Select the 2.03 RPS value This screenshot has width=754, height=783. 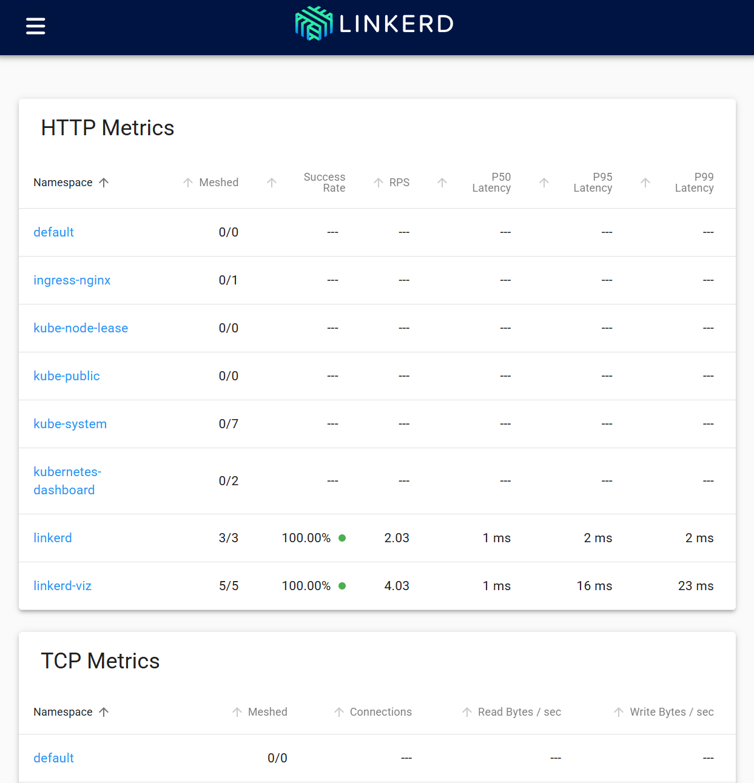click(397, 538)
